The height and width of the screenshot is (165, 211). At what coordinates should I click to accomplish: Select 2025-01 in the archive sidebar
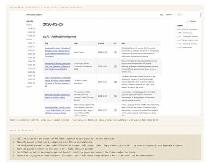click(31, 83)
